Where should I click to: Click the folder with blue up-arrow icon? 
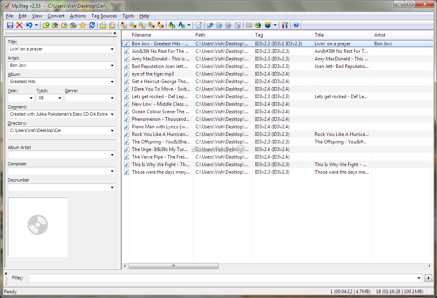point(73,25)
